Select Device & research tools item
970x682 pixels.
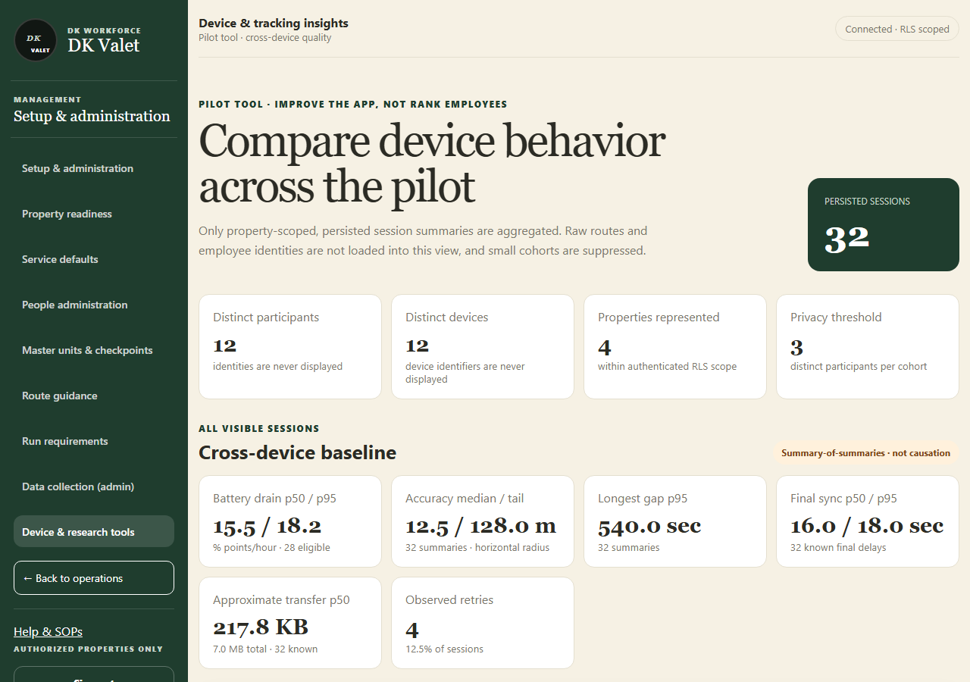coord(94,532)
